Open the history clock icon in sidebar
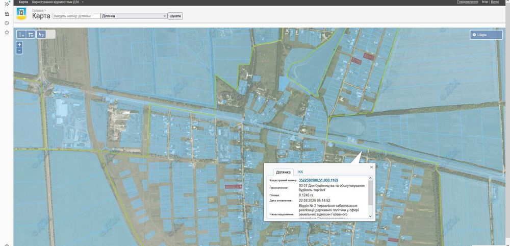This screenshot has width=510, height=246. (7, 23)
